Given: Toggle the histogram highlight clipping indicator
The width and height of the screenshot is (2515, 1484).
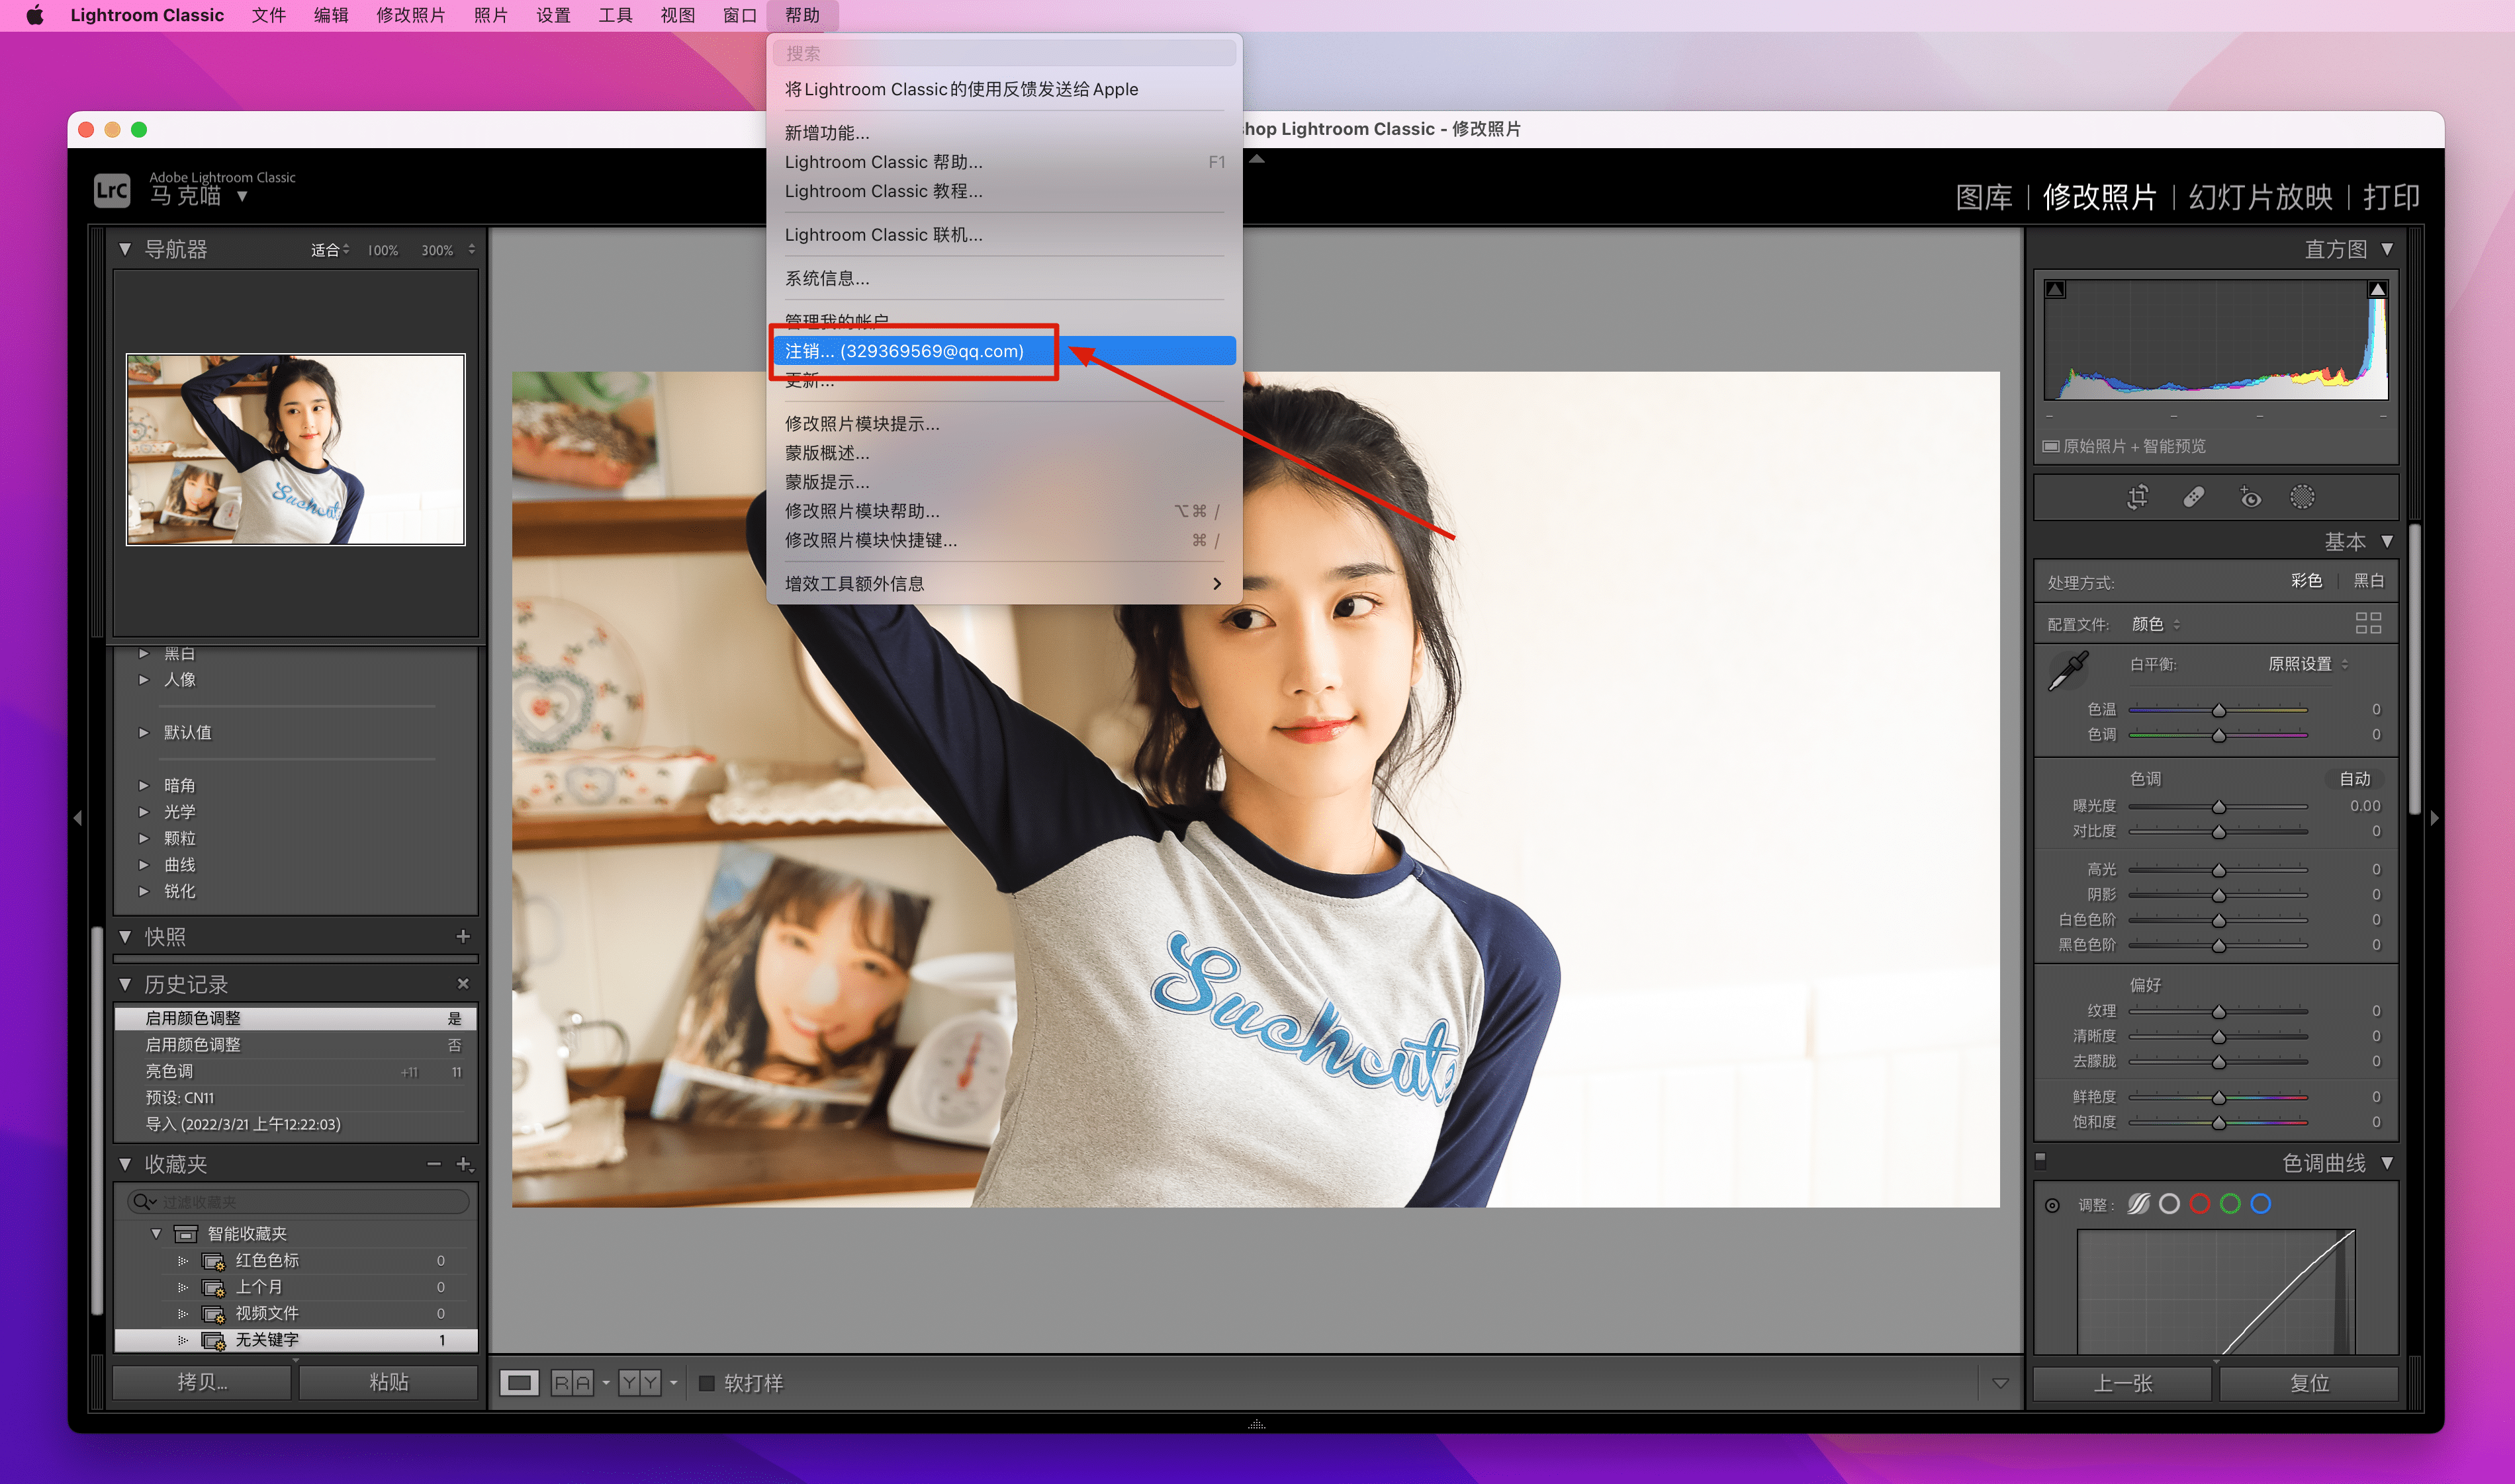Looking at the screenshot, I should click(x=2377, y=289).
